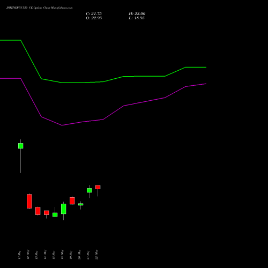Click the red candle for 13 May
Viewport: 268px width, 268px height.
tap(38, 211)
